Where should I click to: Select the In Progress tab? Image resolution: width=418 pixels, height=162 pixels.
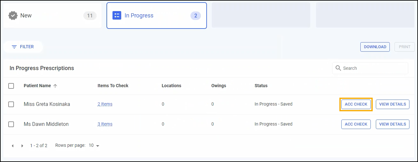157,16
